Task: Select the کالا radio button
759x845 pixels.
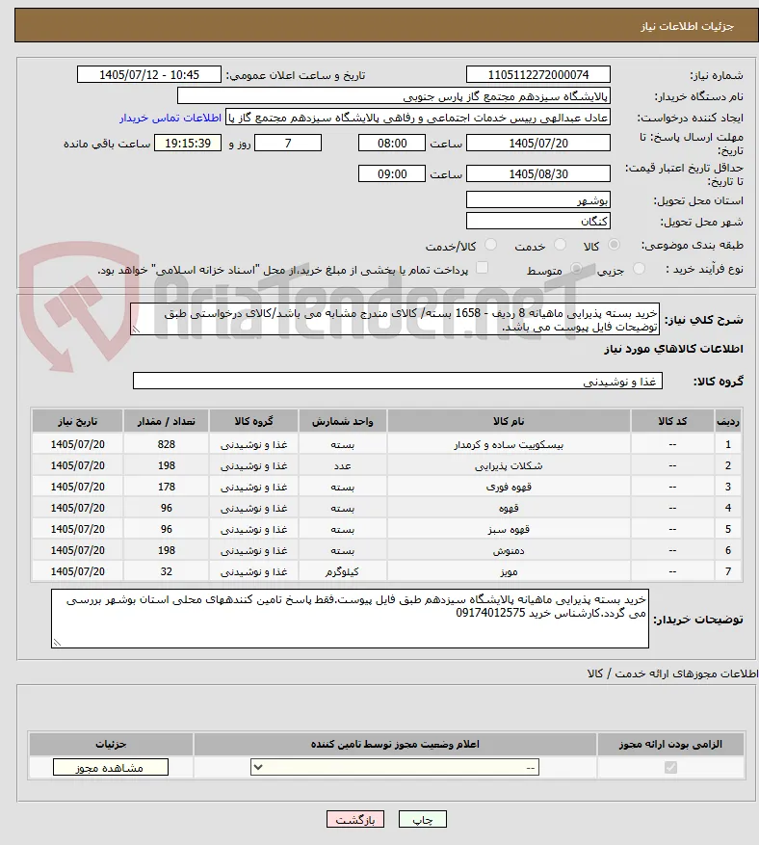Action: pyautogui.click(x=614, y=245)
